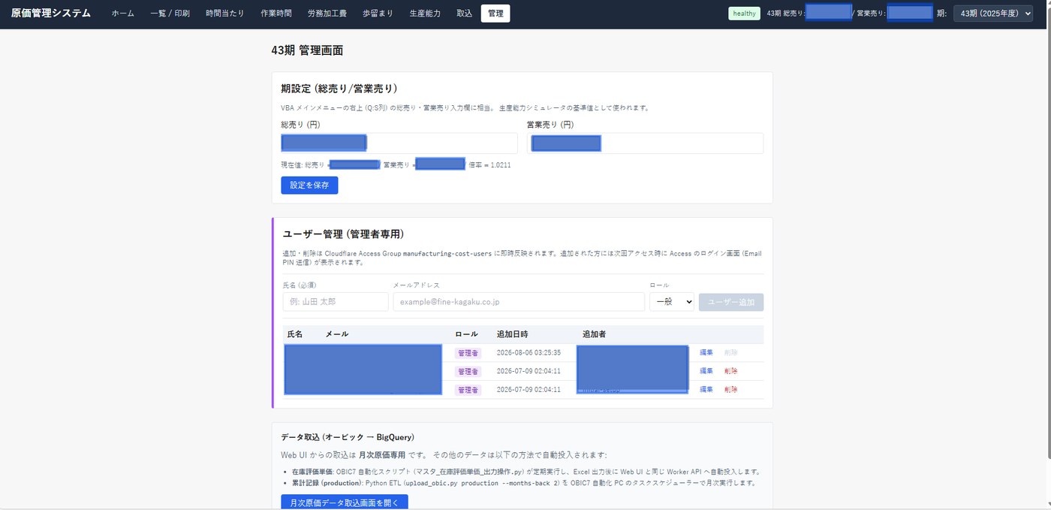Click the メール column header
The height and width of the screenshot is (510, 1051).
tap(337, 334)
